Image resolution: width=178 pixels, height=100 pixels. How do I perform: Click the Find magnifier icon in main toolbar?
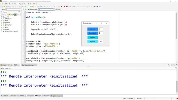(x=28, y=7)
